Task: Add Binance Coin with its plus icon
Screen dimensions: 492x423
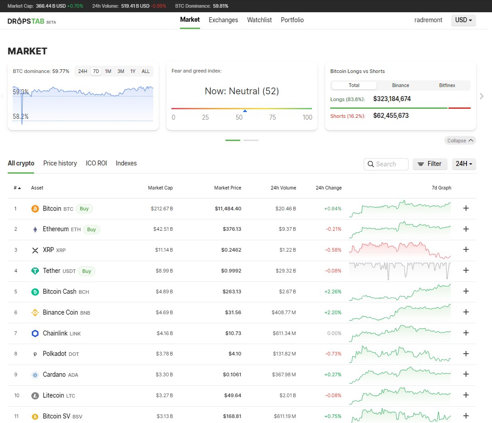Action: tap(466, 312)
